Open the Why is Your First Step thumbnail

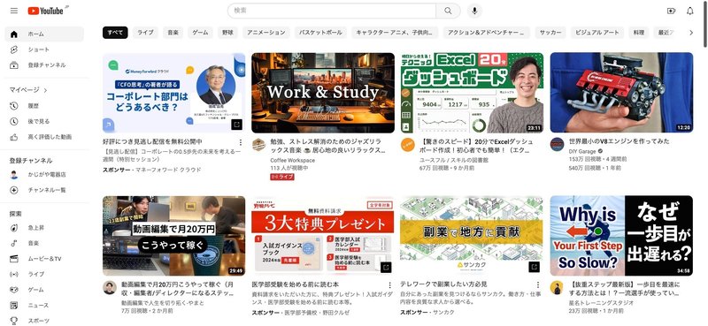click(x=621, y=236)
